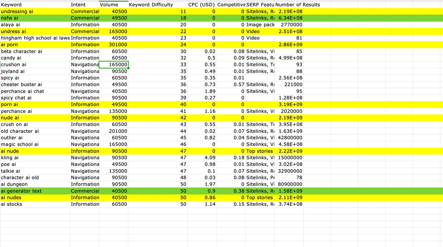Select the drag fill handle of selected cell
The height and width of the screenshot is (247, 443).
pos(128,68)
